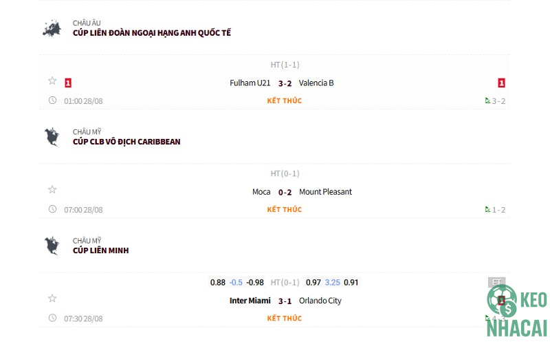Image resolution: width=550 pixels, height=344 pixels.
Task: Click the clock icon at 07:00 28/08
Action: tap(52, 209)
